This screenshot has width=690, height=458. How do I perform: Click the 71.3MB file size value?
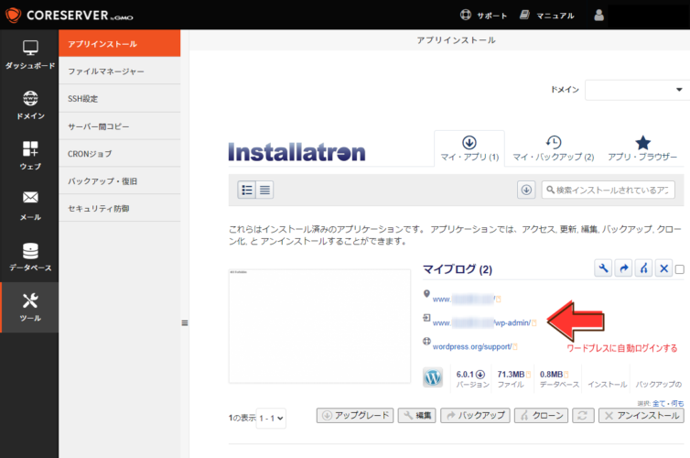[511, 375]
